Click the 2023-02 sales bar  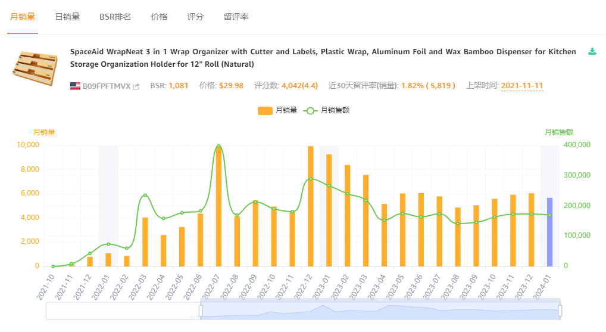348,216
